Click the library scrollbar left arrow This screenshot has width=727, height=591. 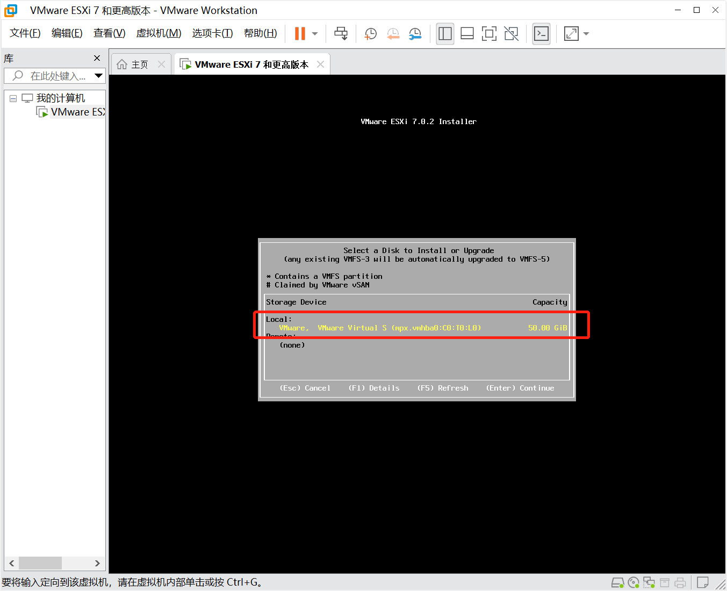pos(11,563)
